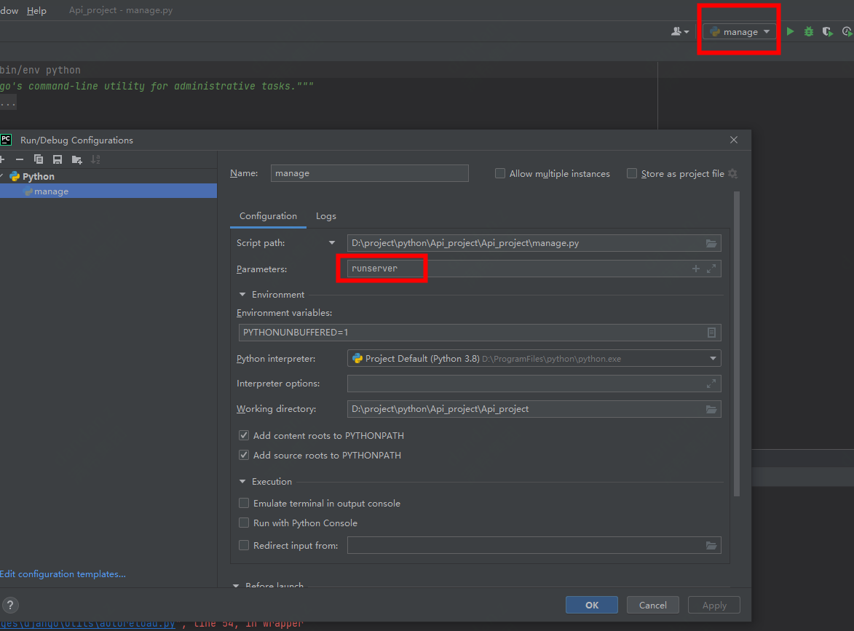Switch to the Configuration tab
The width and height of the screenshot is (854, 631).
click(268, 216)
